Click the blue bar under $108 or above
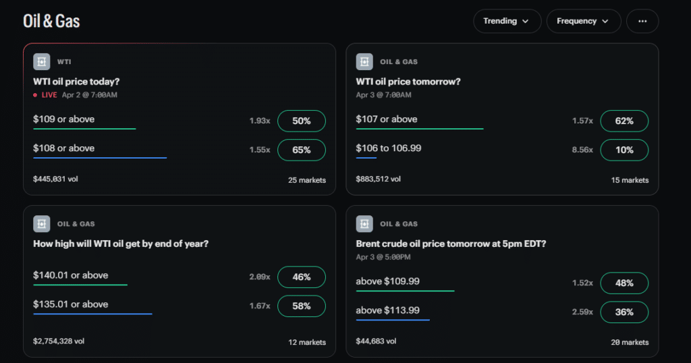Viewport: 691px width, 363px height. click(x=100, y=158)
